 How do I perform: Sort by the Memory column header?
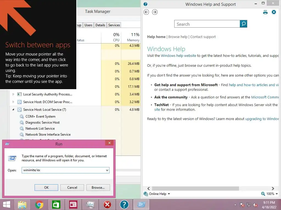coord(131,37)
